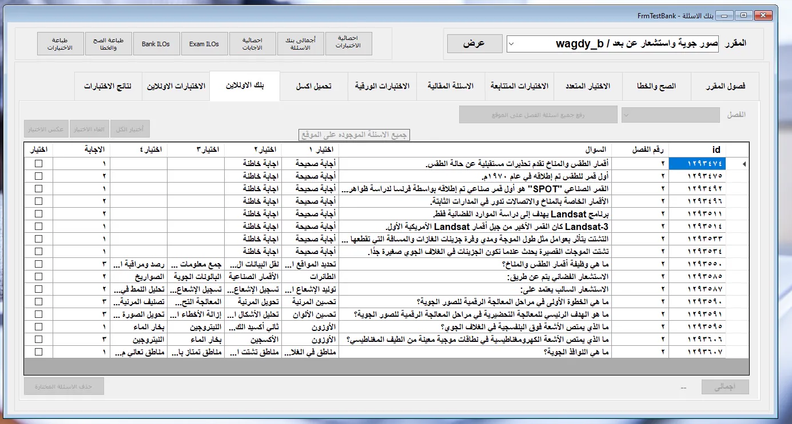Select id cell ١٢٩٣٥٩١

(698, 314)
